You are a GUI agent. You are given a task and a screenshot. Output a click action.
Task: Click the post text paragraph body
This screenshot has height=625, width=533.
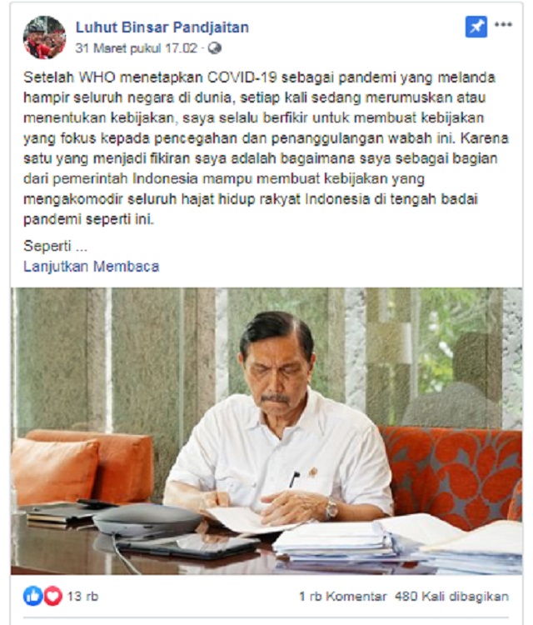click(x=266, y=148)
